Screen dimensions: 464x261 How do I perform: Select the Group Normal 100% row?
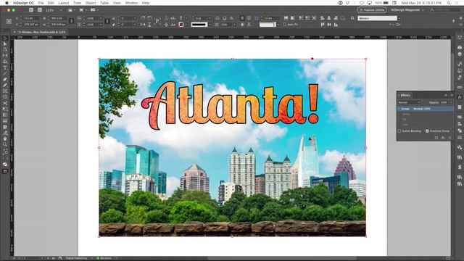point(426,109)
